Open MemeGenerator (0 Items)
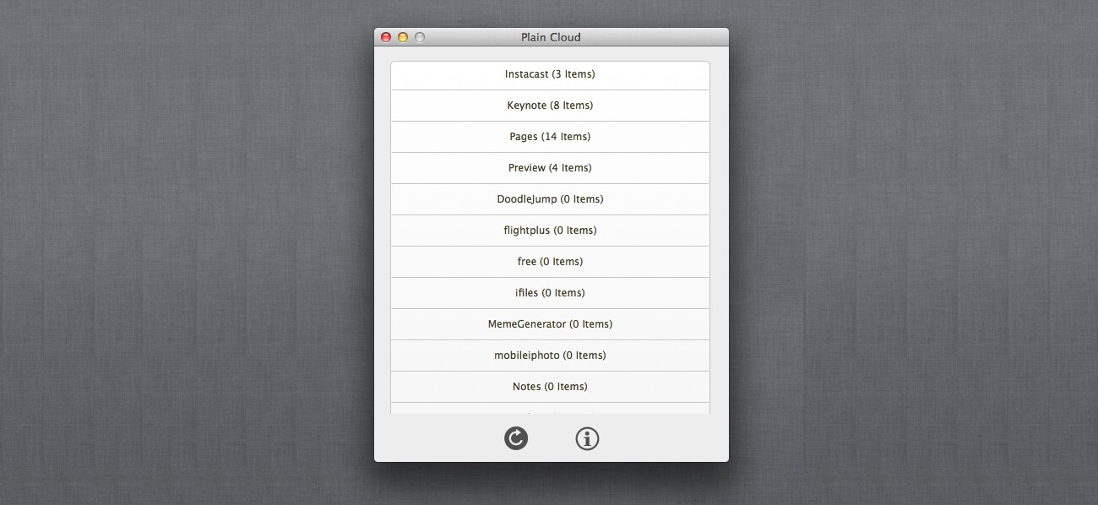Screen dimensions: 1098x505 (550, 324)
